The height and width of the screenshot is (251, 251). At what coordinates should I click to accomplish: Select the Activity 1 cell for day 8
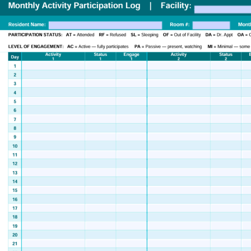[53, 128]
